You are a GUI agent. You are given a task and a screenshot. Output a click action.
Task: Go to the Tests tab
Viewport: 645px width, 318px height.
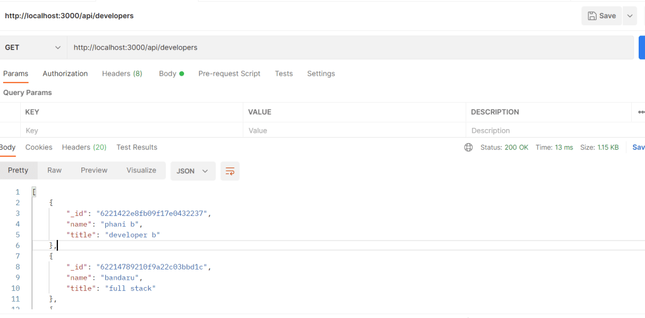point(284,74)
